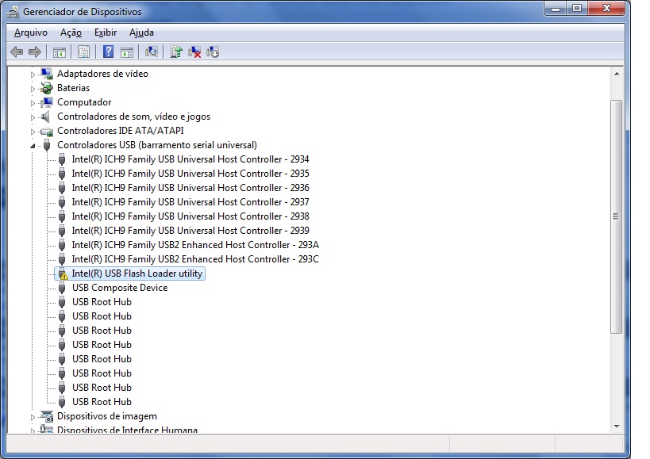Click the warning icon on USB Flash Loader utility
This screenshot has height=459, width=650.
[62, 273]
